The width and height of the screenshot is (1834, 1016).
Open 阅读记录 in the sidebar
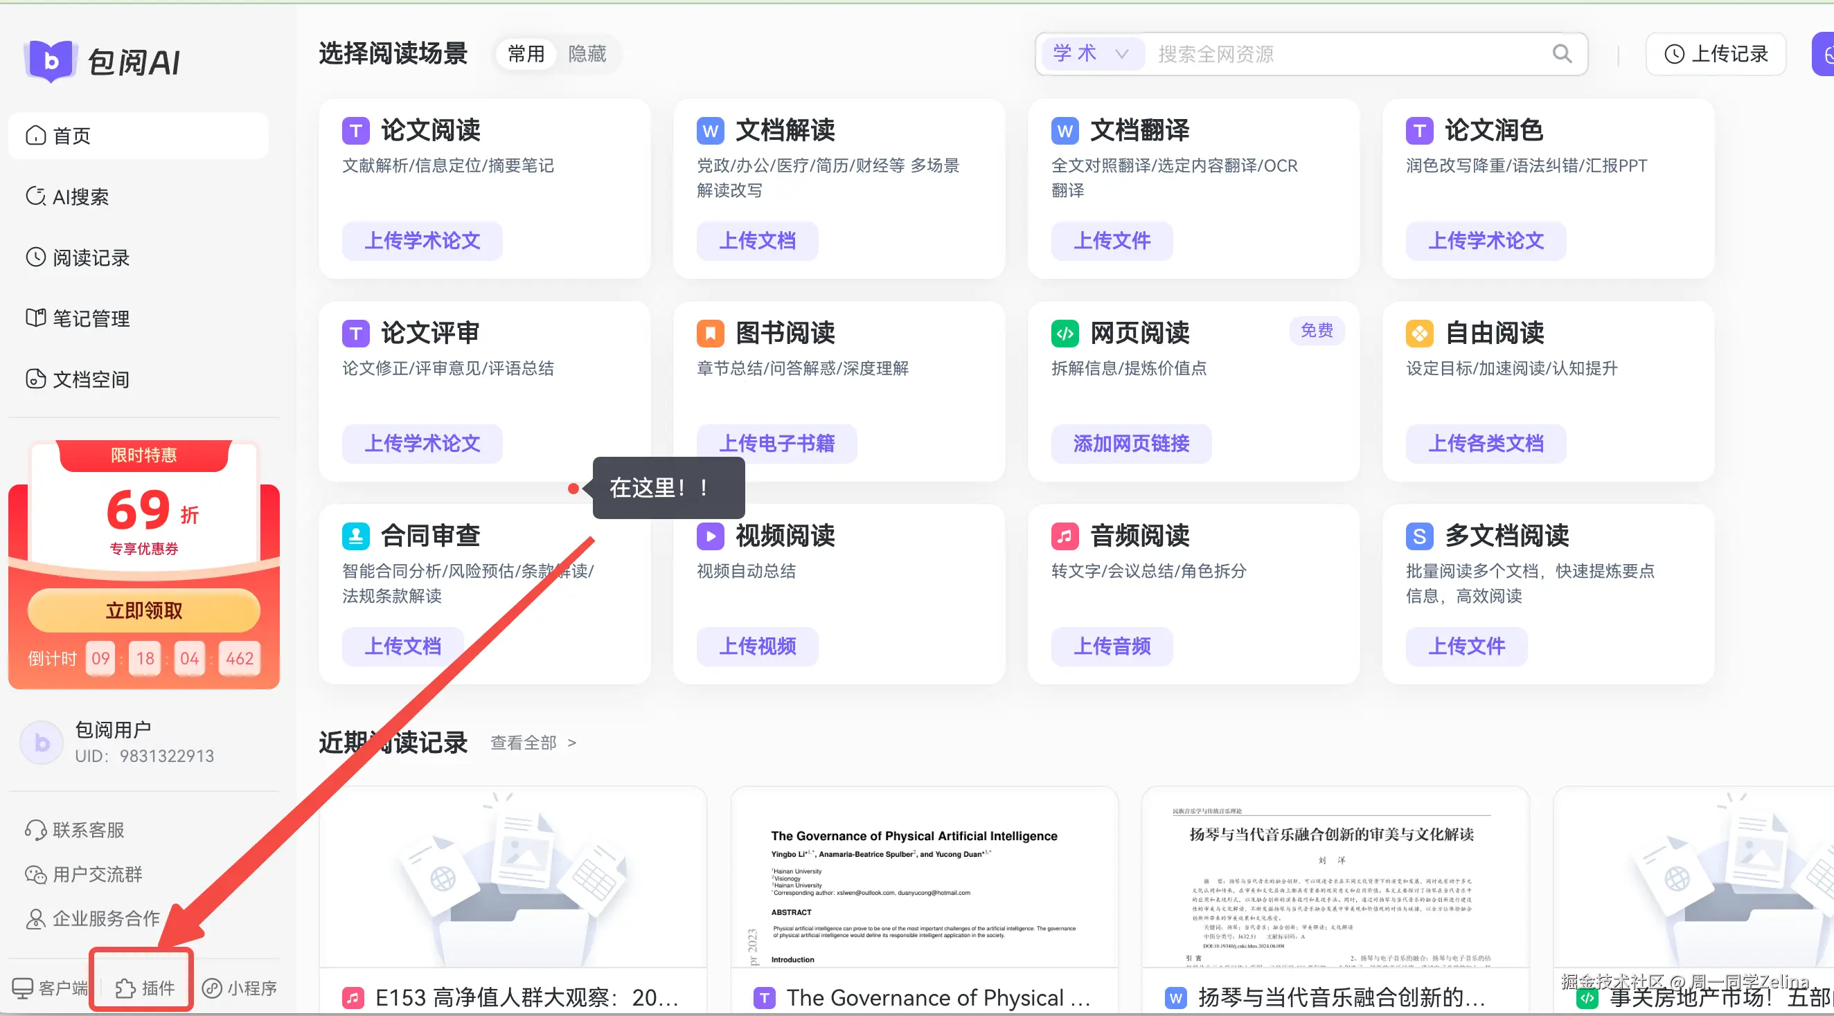coord(91,257)
